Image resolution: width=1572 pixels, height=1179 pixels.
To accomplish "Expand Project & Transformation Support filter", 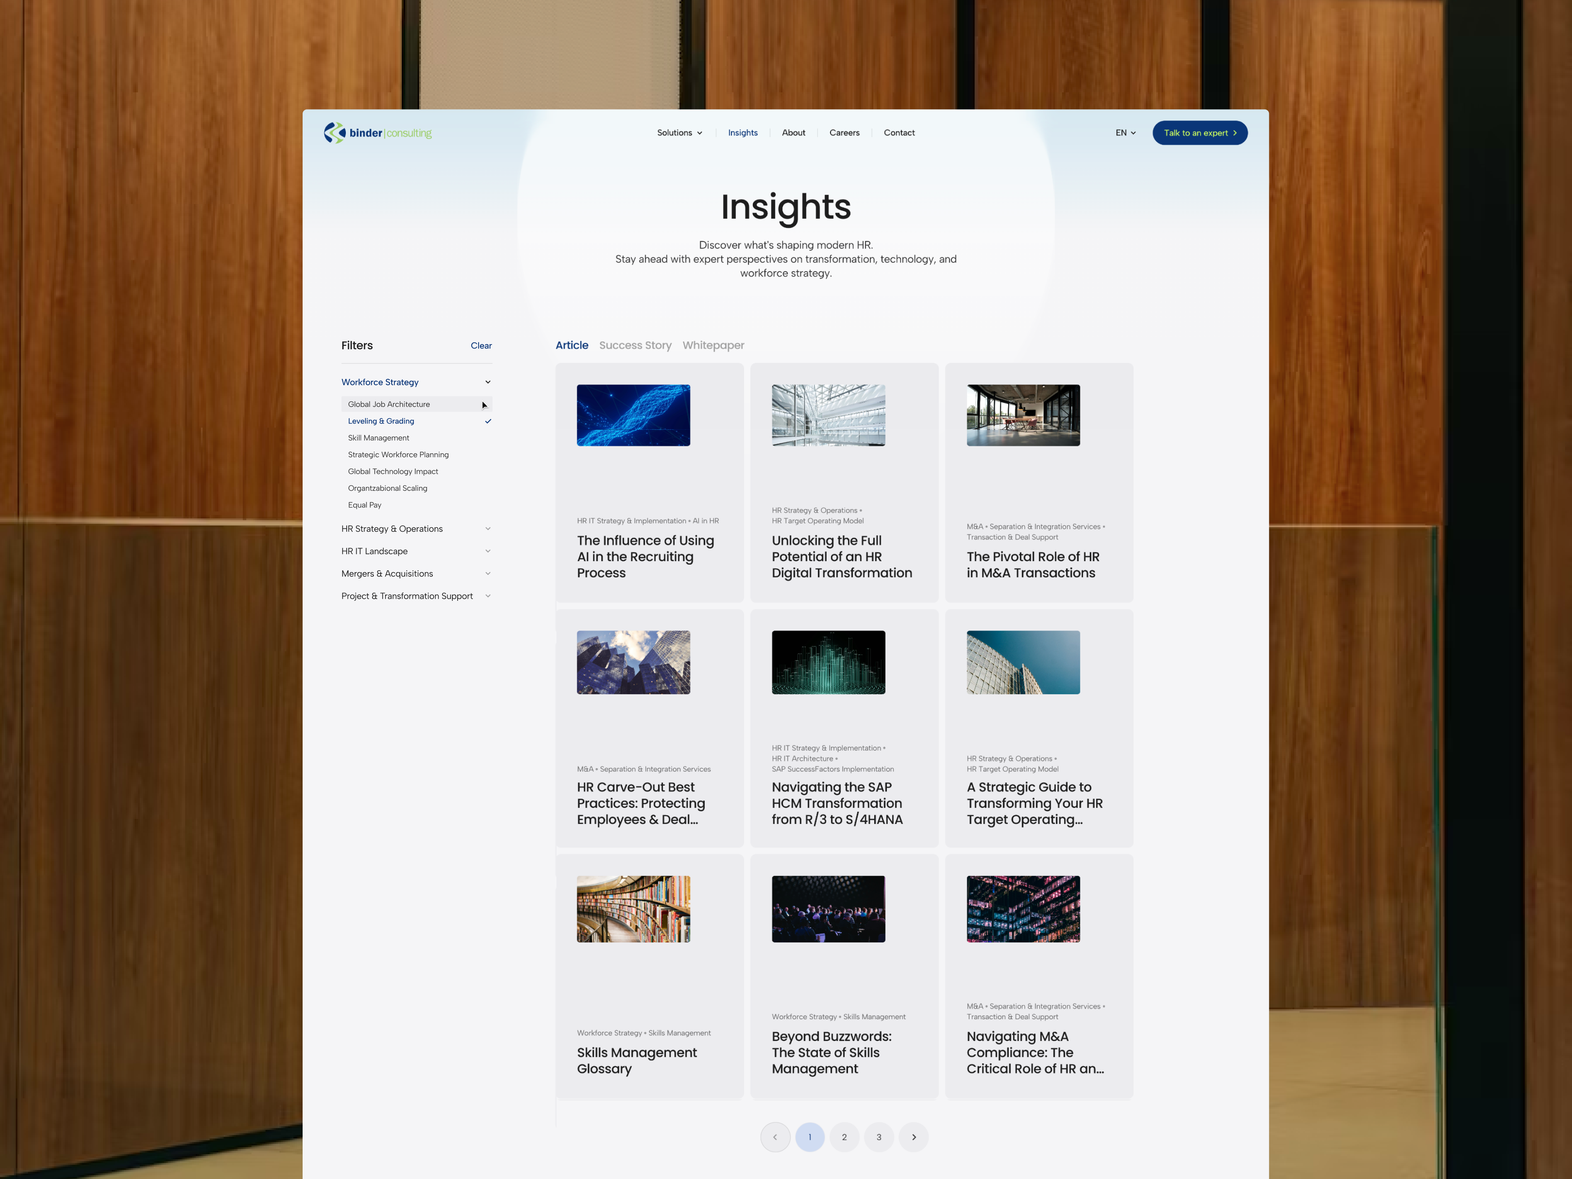I will (417, 596).
